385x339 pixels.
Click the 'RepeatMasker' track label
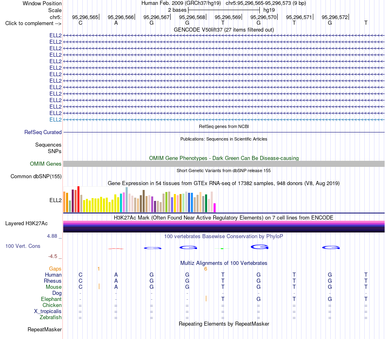point(45,329)
